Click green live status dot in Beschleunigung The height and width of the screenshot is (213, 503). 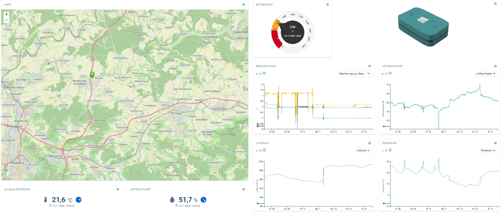click(257, 73)
